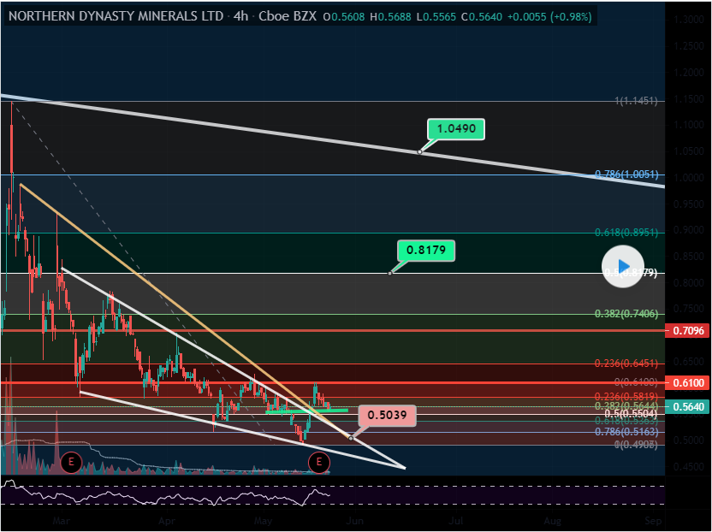Click the Aug label on time axis
The width and height of the screenshot is (712, 532).
click(x=553, y=521)
